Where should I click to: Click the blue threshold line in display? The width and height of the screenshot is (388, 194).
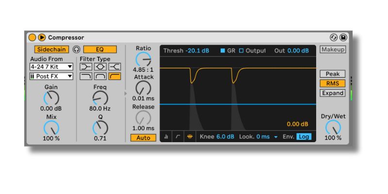(x=238, y=104)
